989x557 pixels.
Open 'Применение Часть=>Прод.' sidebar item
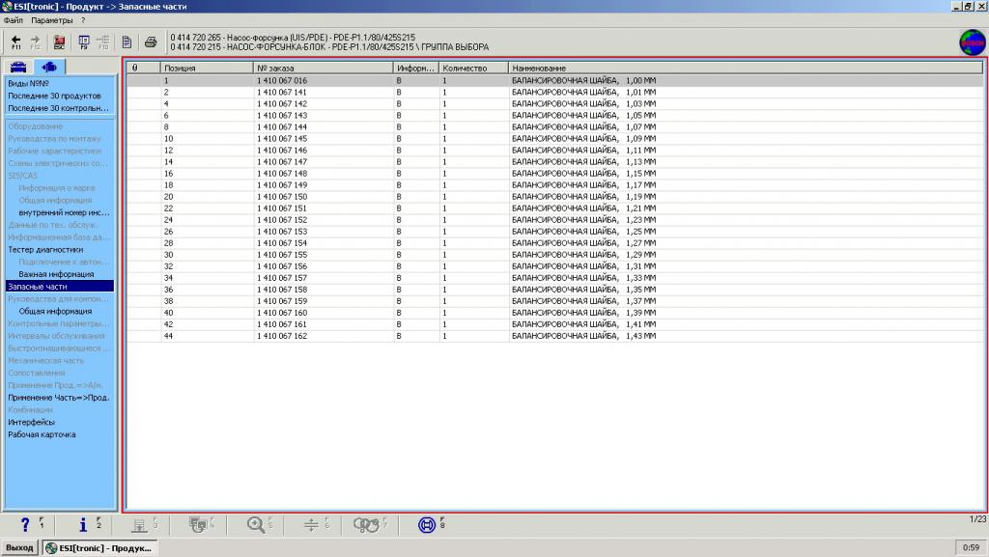point(58,398)
